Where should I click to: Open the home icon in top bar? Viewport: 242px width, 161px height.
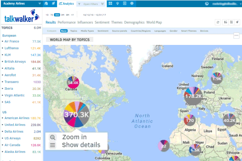click(x=46, y=4)
